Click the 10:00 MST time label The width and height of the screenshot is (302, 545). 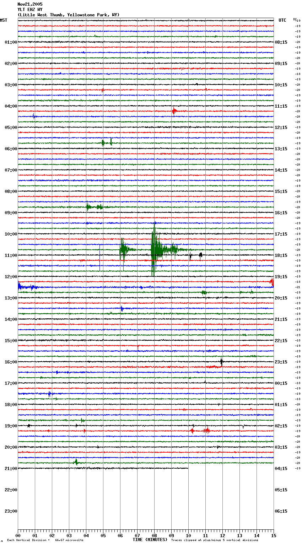tap(11, 234)
